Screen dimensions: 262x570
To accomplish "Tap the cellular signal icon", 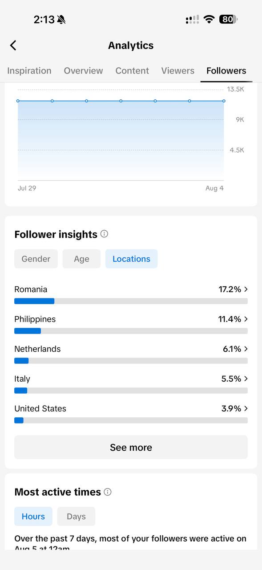I will click(192, 19).
